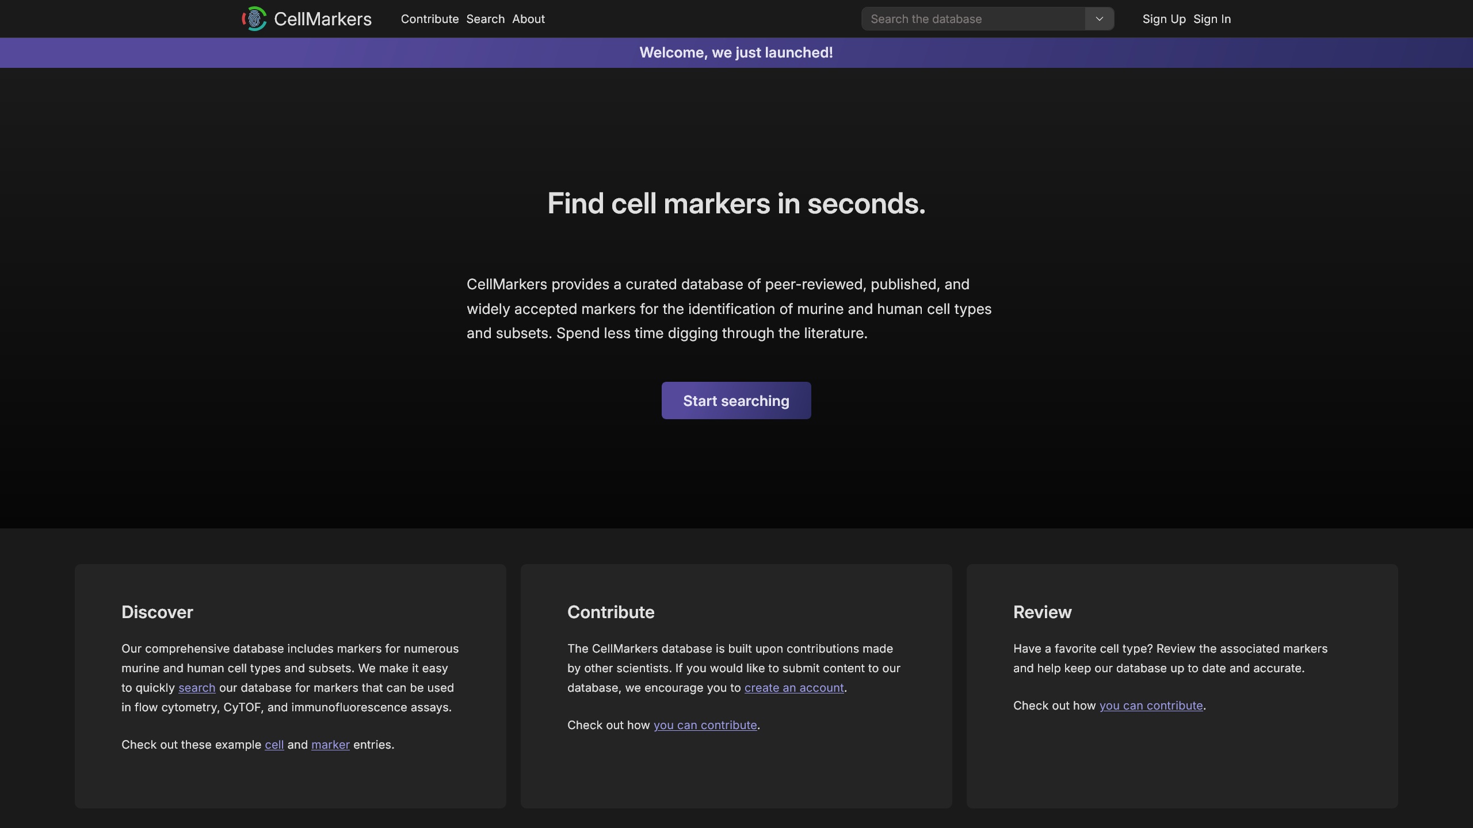Click the 'Welcome, we just launched!' banner
1473x828 pixels.
[x=736, y=53]
